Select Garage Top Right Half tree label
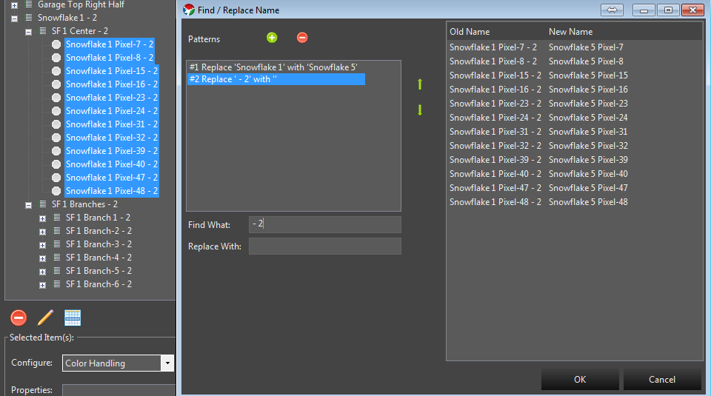Viewport: 711px width, 396px height. click(x=81, y=4)
